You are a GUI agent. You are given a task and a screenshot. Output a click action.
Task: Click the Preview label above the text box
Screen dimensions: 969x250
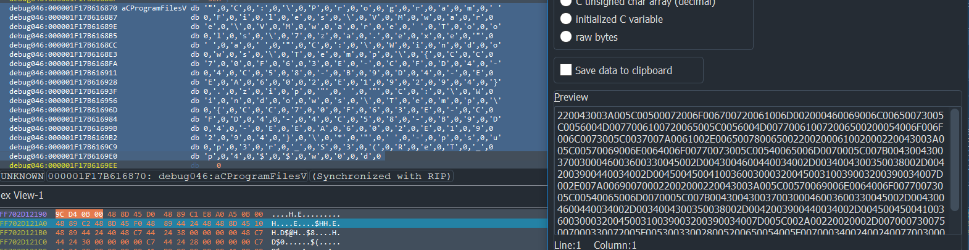(x=571, y=97)
